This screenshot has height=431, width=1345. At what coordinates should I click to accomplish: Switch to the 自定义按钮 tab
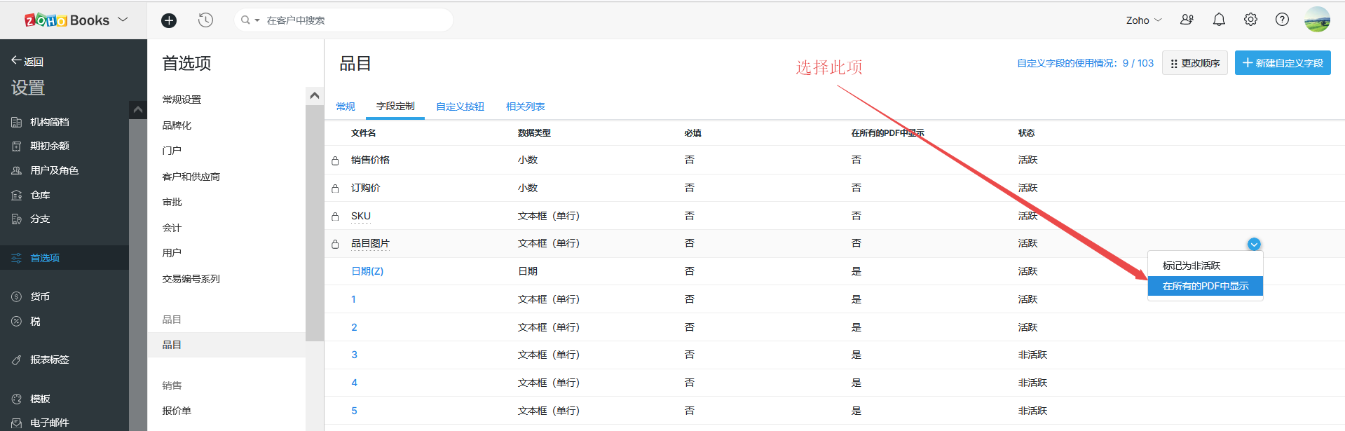460,107
